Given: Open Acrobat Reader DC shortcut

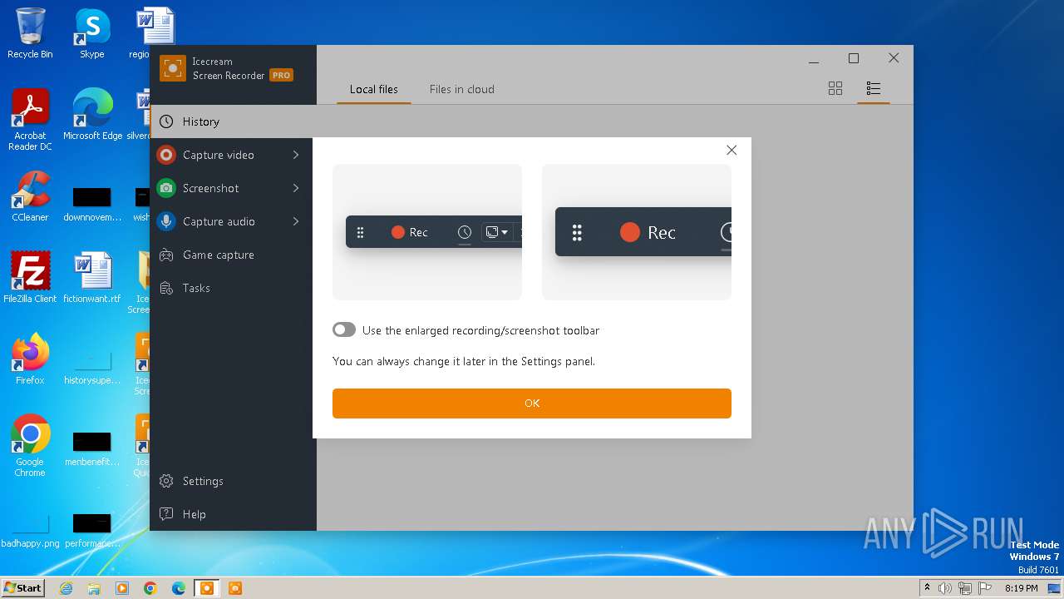Looking at the screenshot, I should 30,120.
